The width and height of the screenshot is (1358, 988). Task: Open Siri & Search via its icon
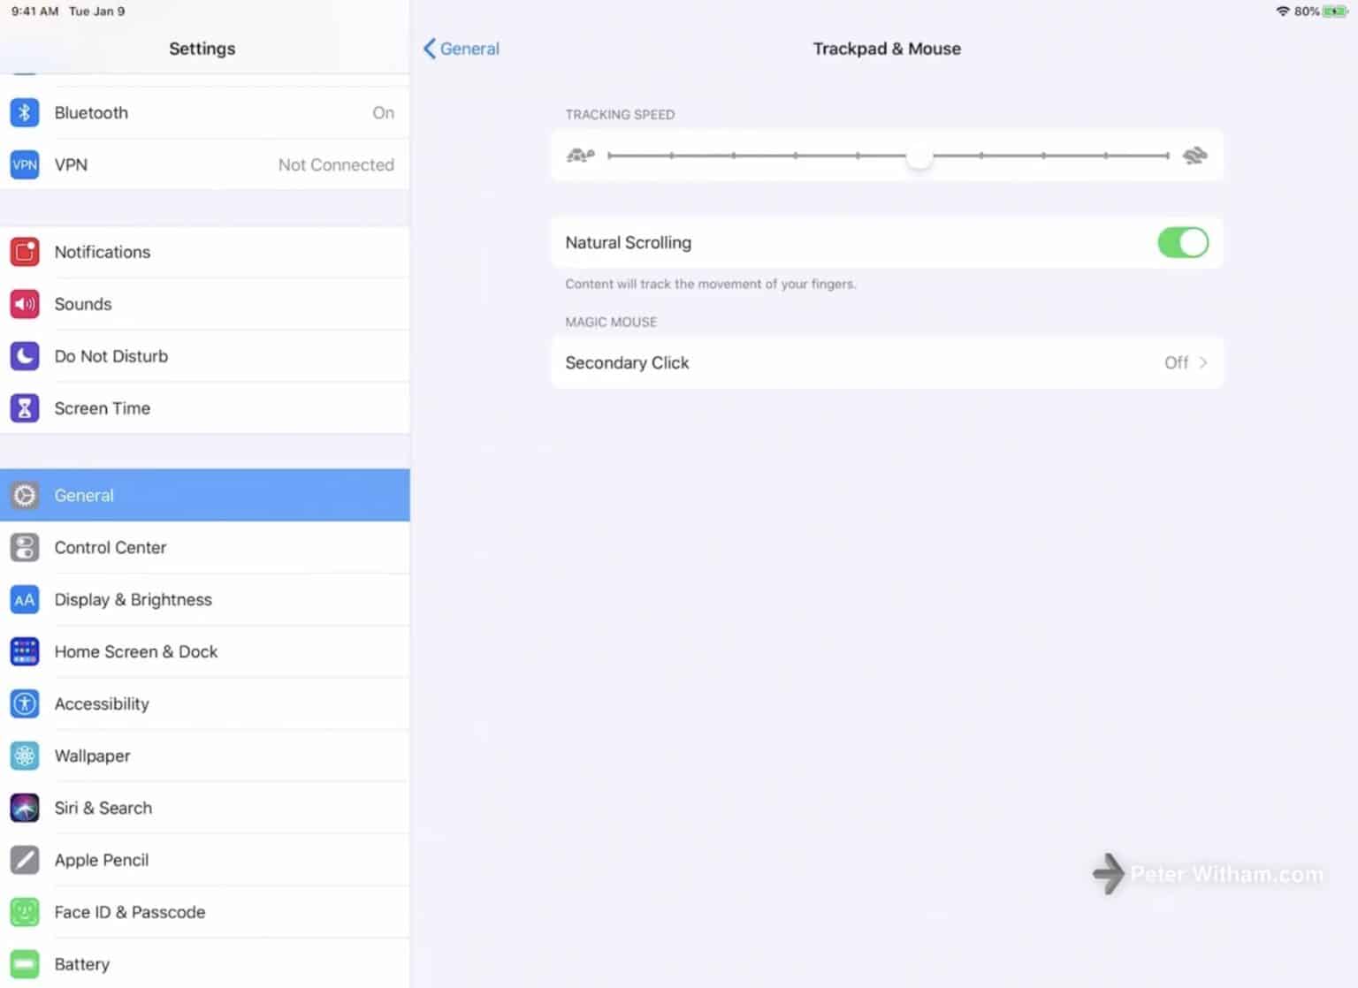pyautogui.click(x=24, y=807)
